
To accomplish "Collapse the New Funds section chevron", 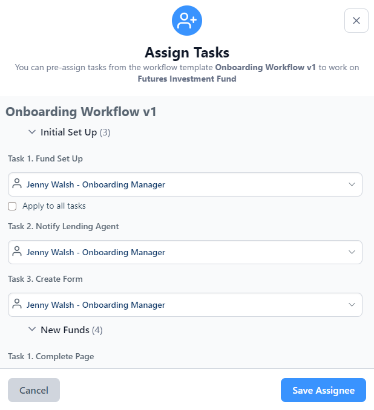I will tap(32, 330).
